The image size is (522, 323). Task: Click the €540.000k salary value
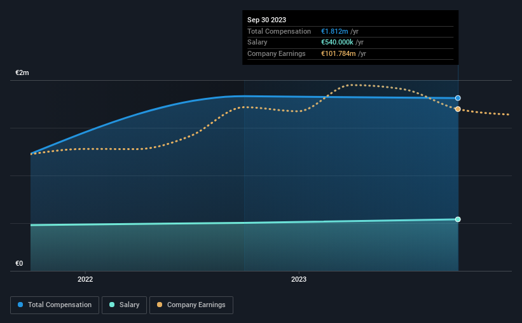tap(337, 43)
